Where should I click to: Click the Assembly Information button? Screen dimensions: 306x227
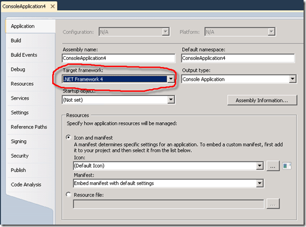(x=262, y=100)
